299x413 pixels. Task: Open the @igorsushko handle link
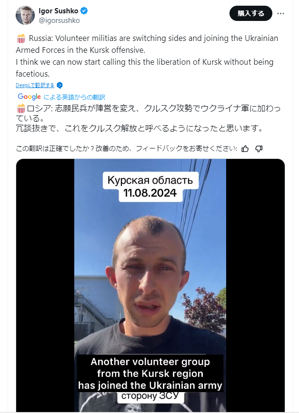59,20
